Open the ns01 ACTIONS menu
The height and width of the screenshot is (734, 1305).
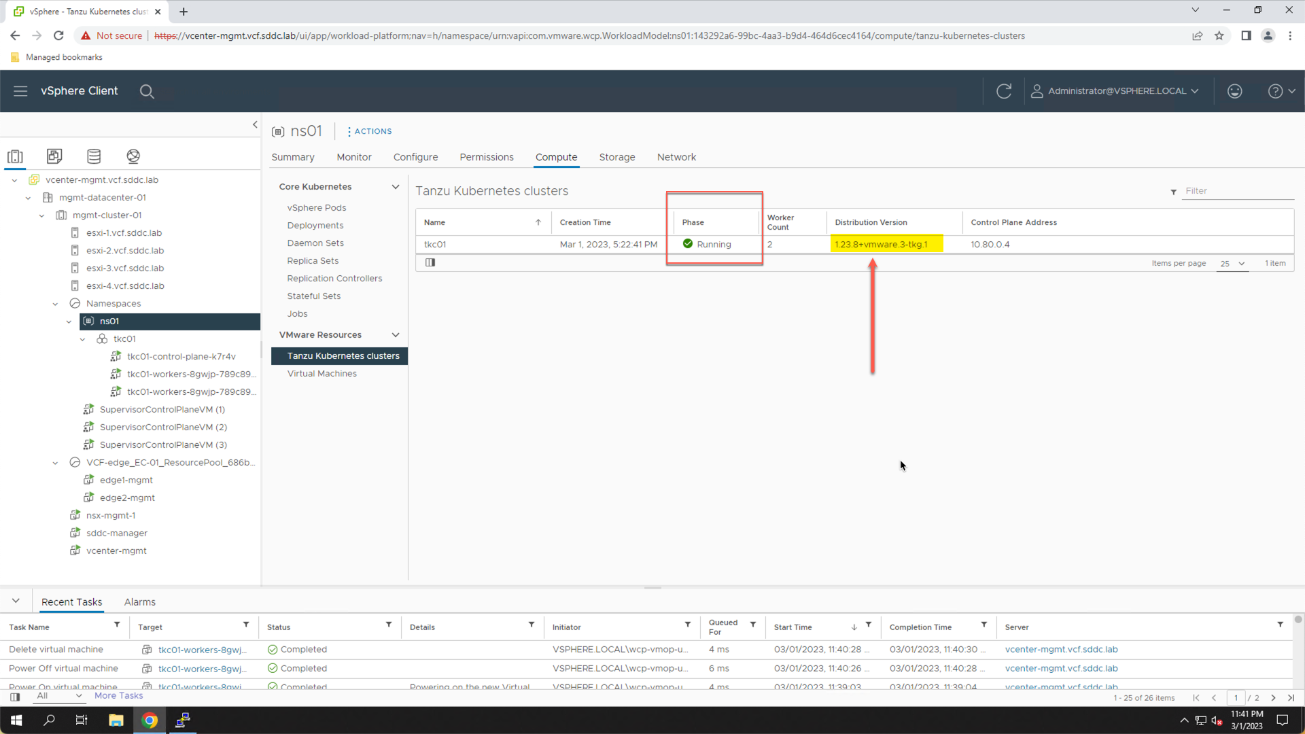(369, 131)
